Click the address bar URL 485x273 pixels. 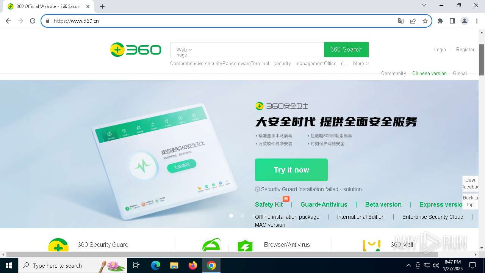(x=76, y=21)
